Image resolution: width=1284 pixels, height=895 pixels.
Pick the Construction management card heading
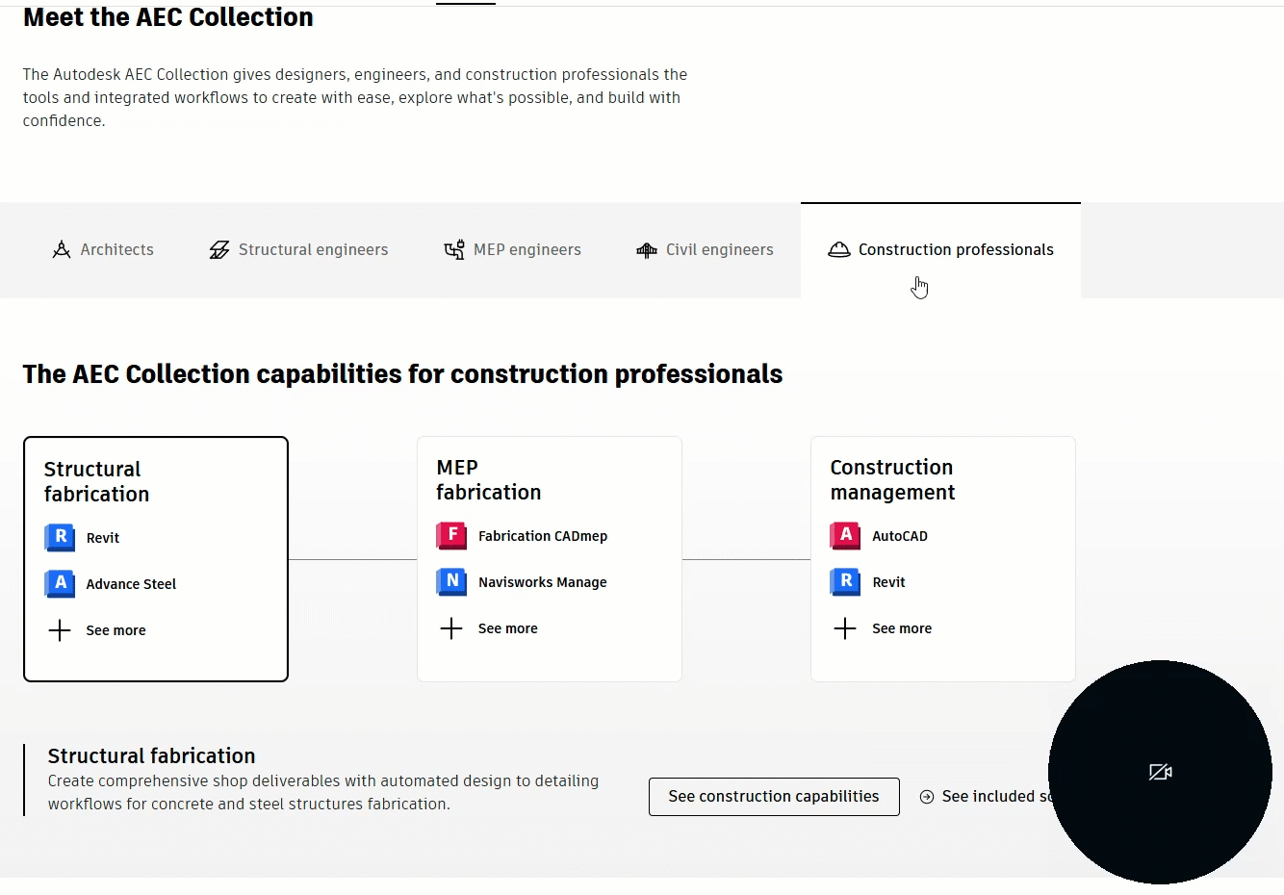[892, 479]
